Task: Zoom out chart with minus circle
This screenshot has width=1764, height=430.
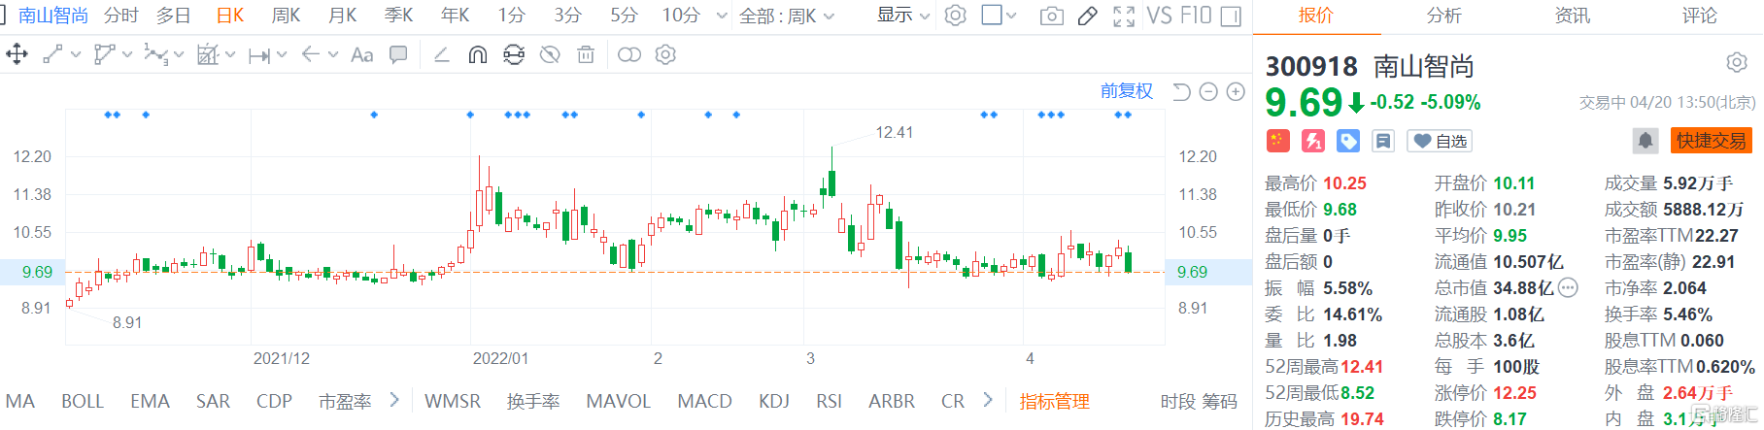Action: point(1208,91)
